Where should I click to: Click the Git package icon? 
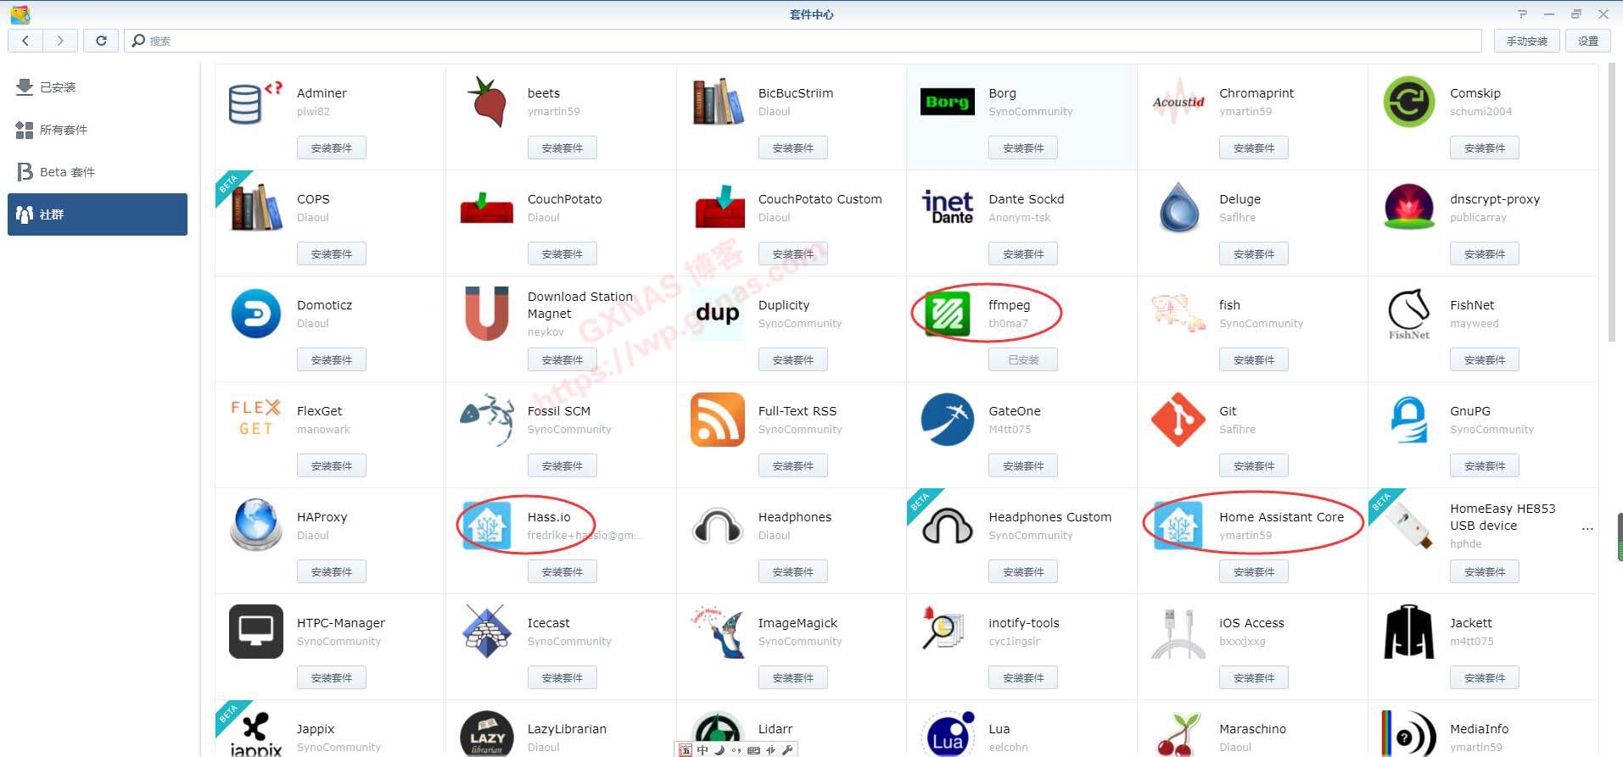[1178, 420]
